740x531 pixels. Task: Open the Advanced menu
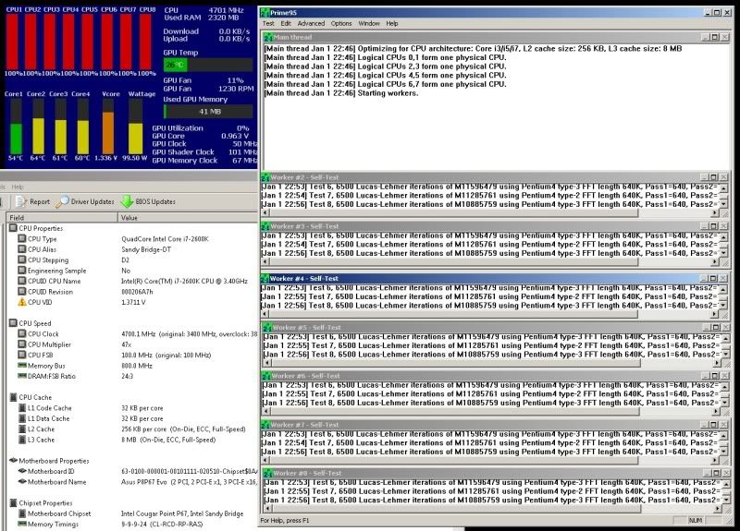click(x=311, y=23)
